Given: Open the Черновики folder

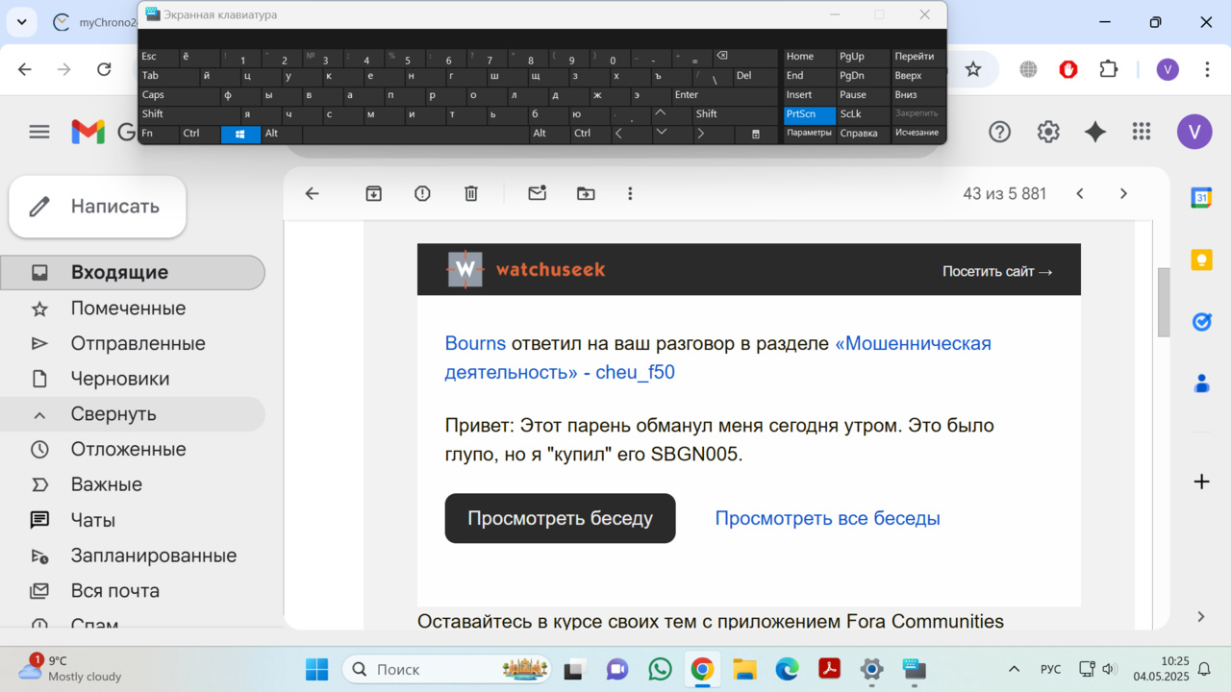Looking at the screenshot, I should [x=120, y=379].
